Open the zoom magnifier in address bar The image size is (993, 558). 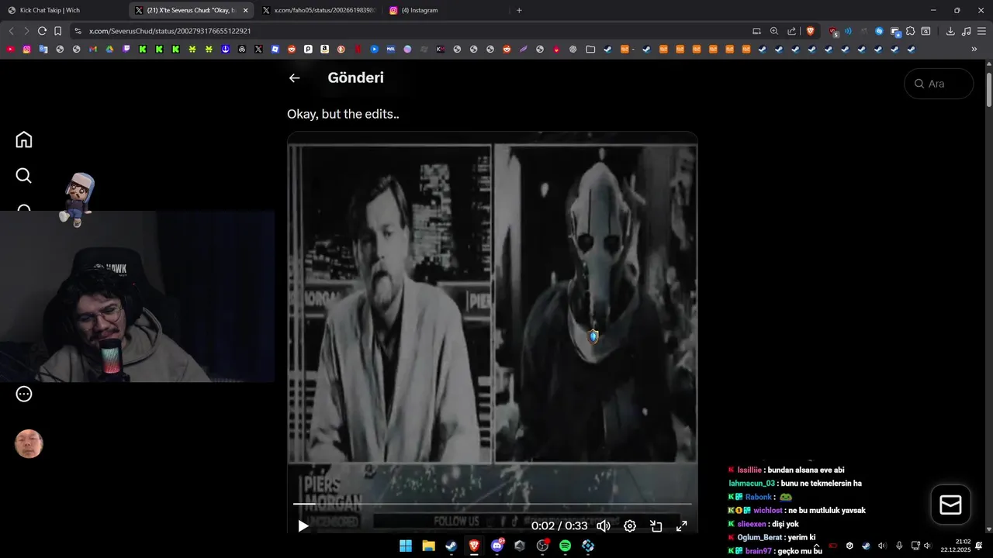[x=774, y=31]
